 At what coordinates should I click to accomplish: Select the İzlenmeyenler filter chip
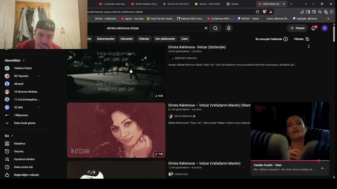106,39
